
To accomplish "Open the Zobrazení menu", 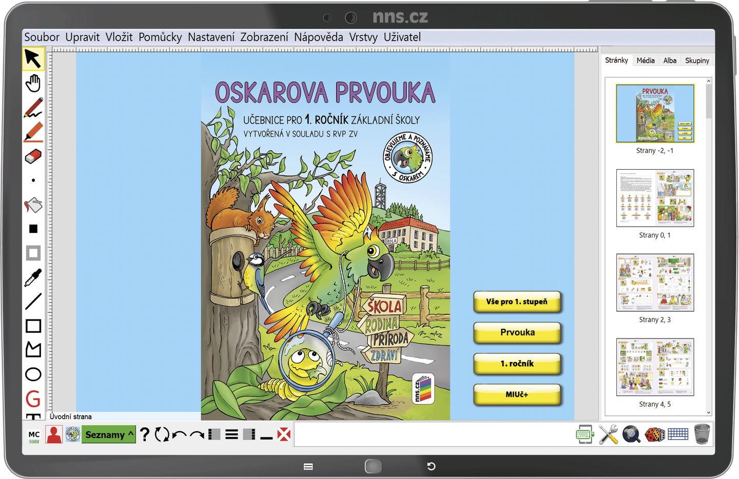I will coord(264,37).
